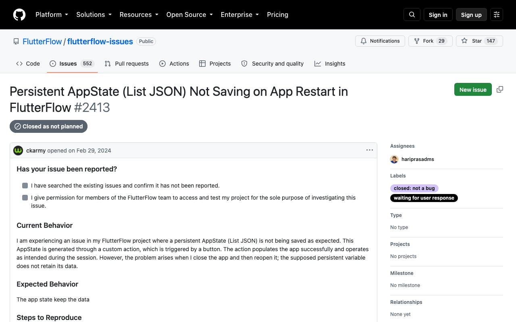
Task: Go to the Actions tab
Action: coord(174,64)
